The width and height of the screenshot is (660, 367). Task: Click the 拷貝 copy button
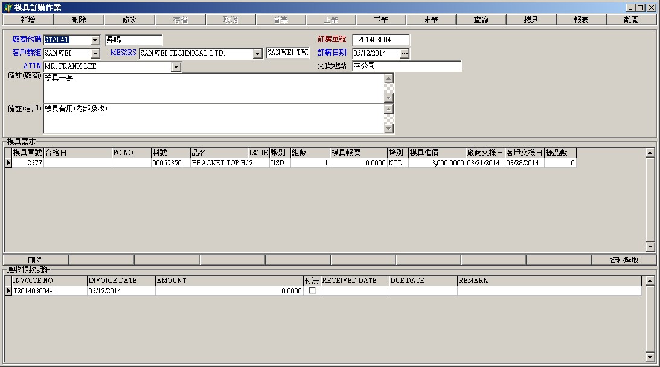[x=531, y=20]
